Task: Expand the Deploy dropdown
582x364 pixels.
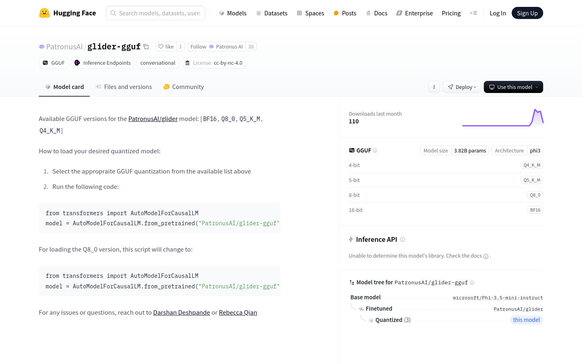Action: coord(462,87)
